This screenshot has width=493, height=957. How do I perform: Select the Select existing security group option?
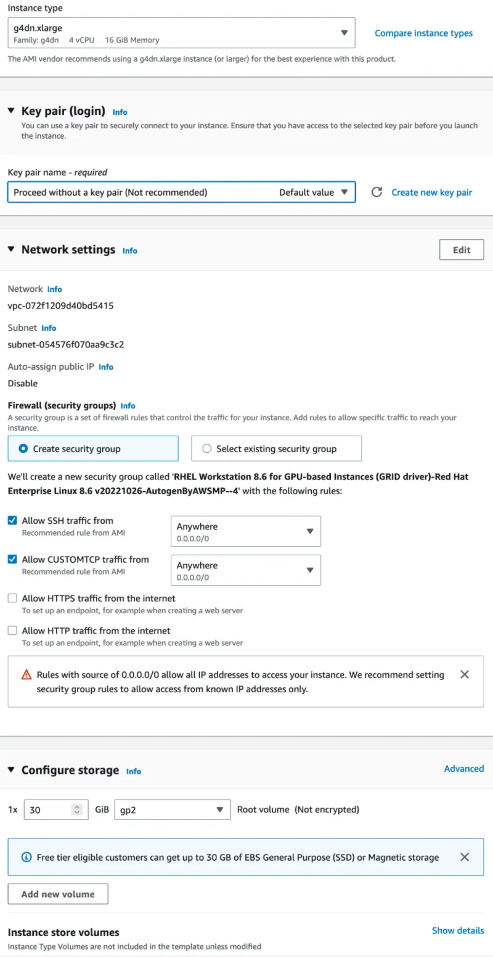click(206, 448)
